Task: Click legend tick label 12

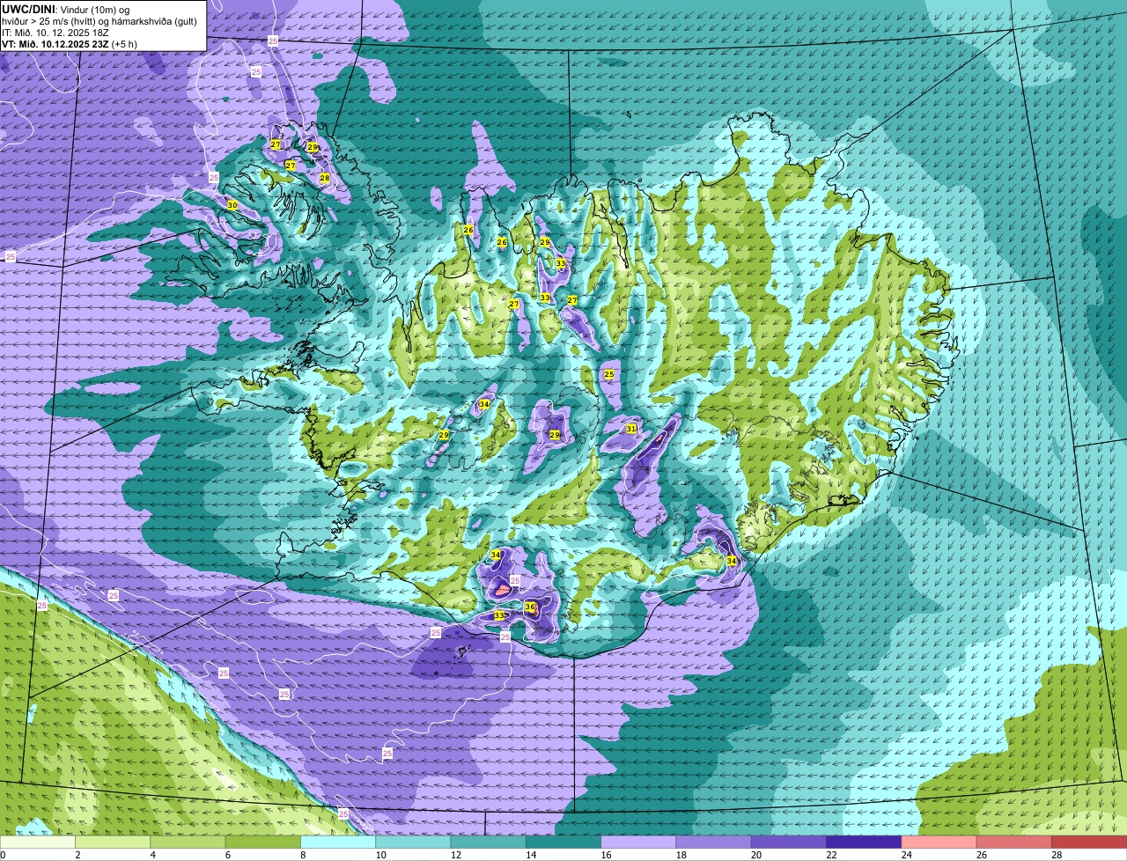Action: tap(455, 855)
